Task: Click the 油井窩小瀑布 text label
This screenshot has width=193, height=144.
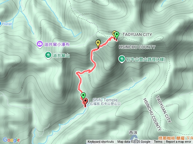Action: pyautogui.click(x=57, y=44)
